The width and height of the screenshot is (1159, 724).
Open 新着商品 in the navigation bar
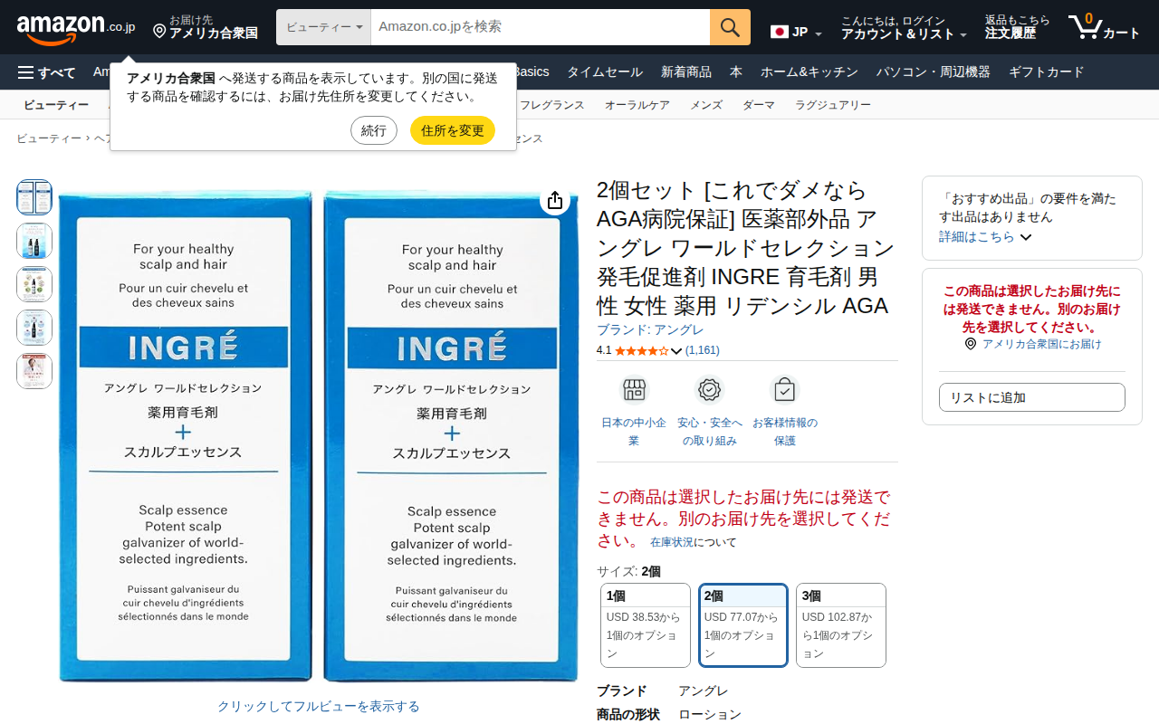686,72
